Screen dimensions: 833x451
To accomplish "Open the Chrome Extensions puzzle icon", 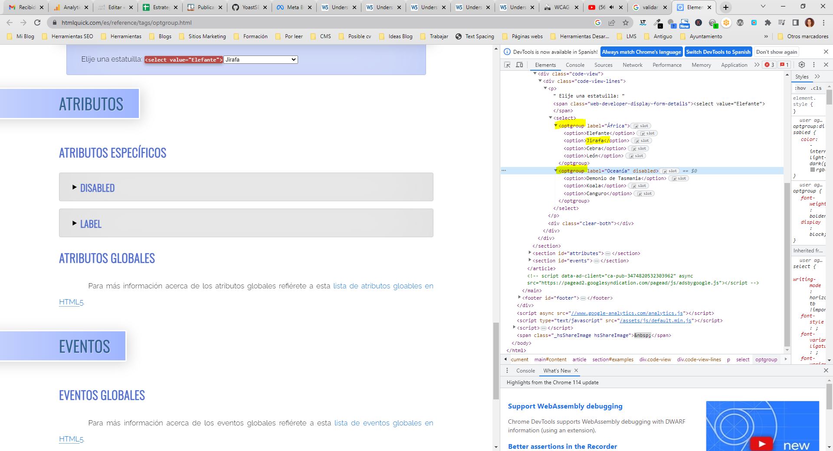I will tap(768, 23).
